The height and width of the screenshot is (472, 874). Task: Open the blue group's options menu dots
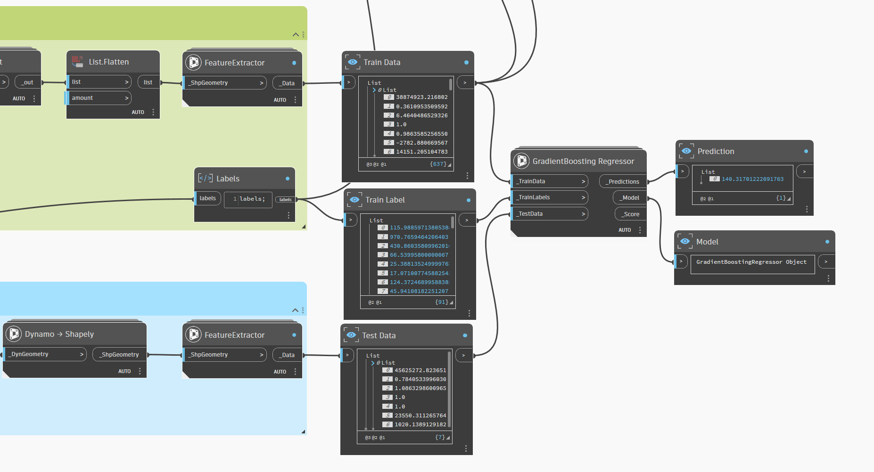pyautogui.click(x=303, y=310)
